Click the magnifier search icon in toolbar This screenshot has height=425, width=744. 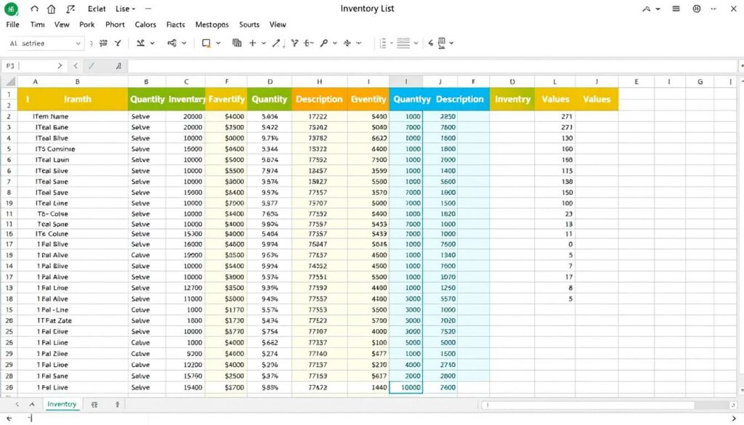(324, 44)
